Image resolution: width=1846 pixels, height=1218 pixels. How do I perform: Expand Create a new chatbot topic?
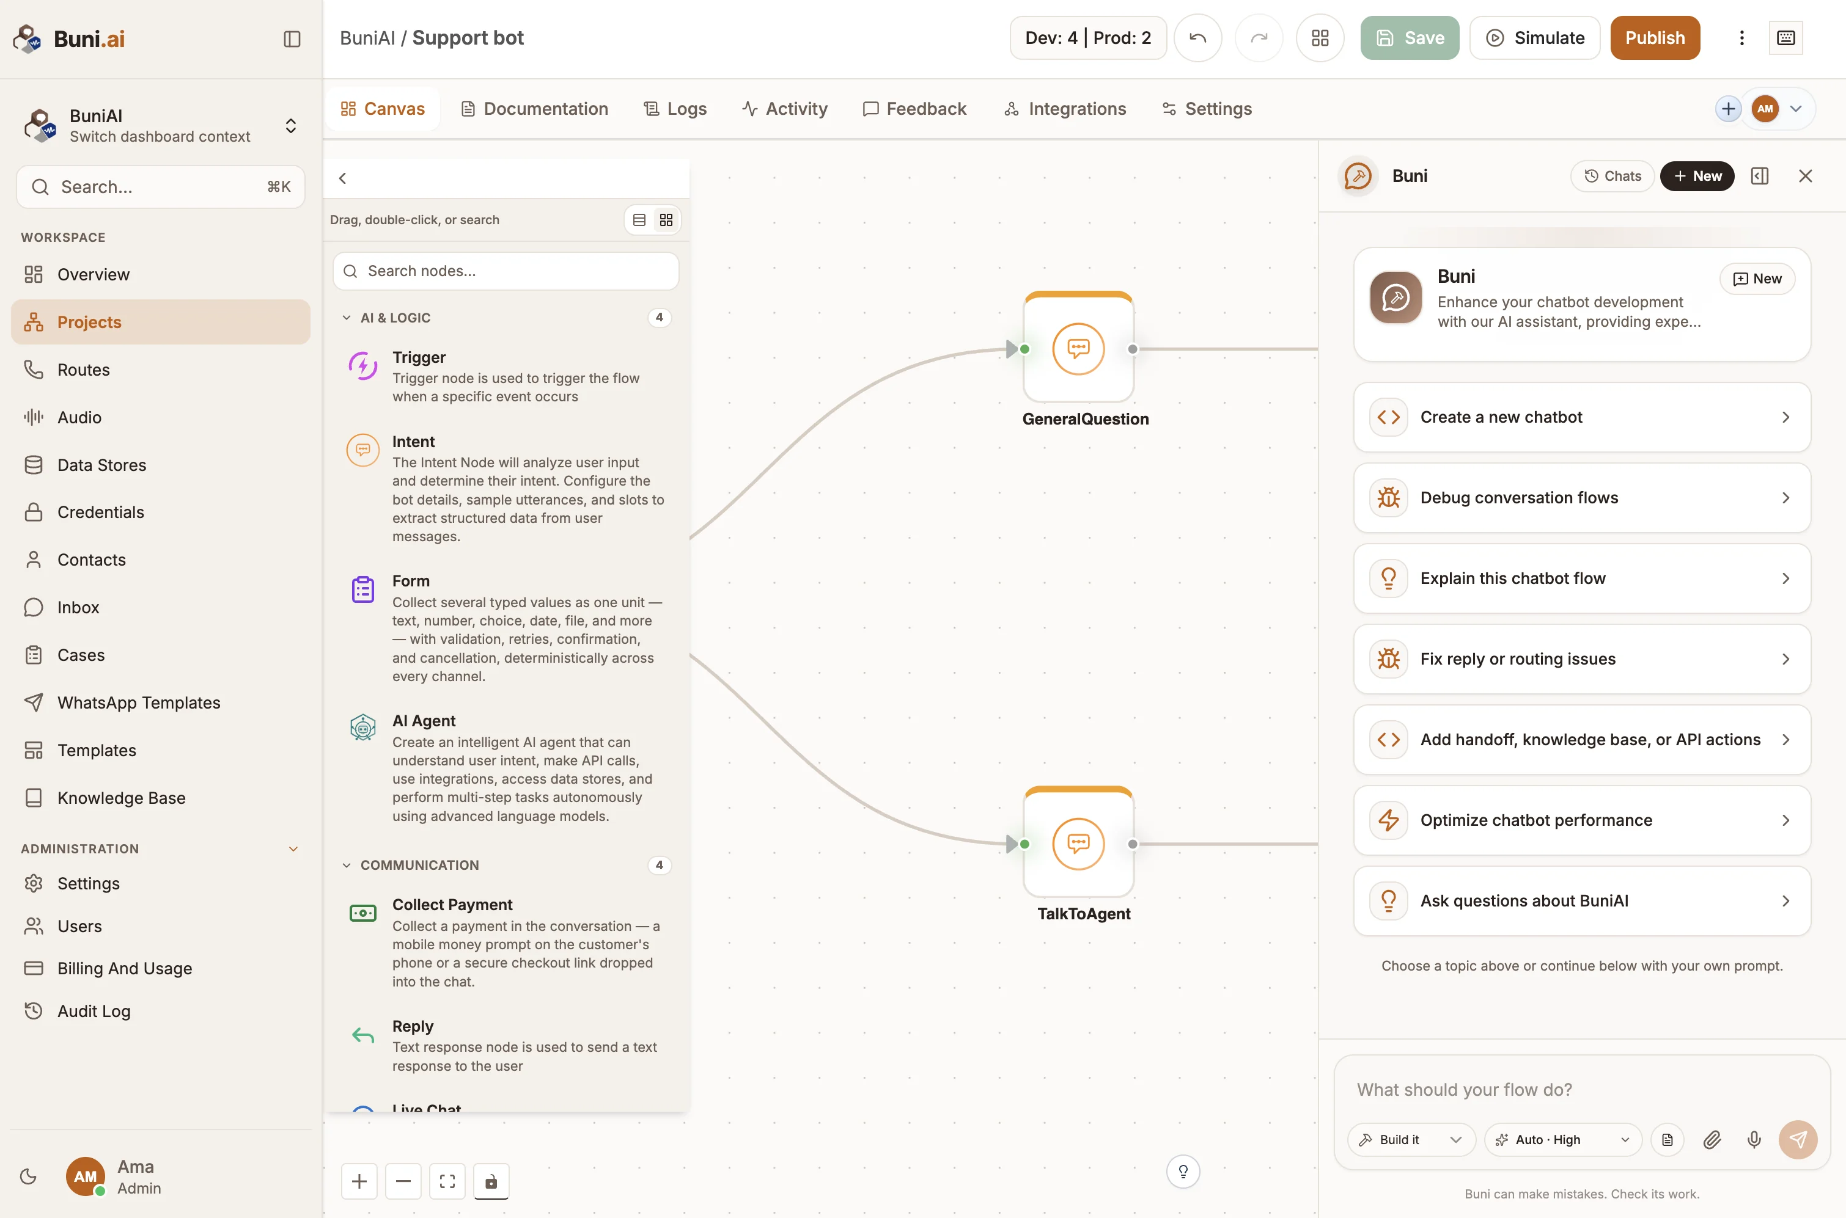(x=1582, y=417)
